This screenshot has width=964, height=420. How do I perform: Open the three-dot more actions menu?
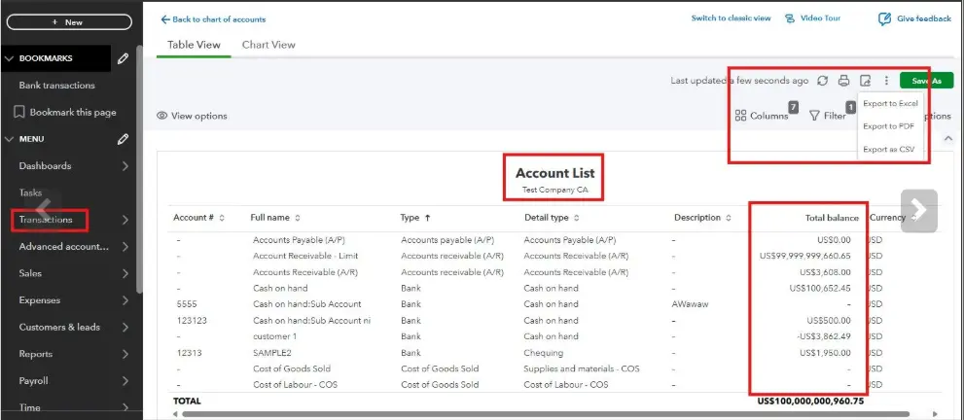[x=886, y=81]
